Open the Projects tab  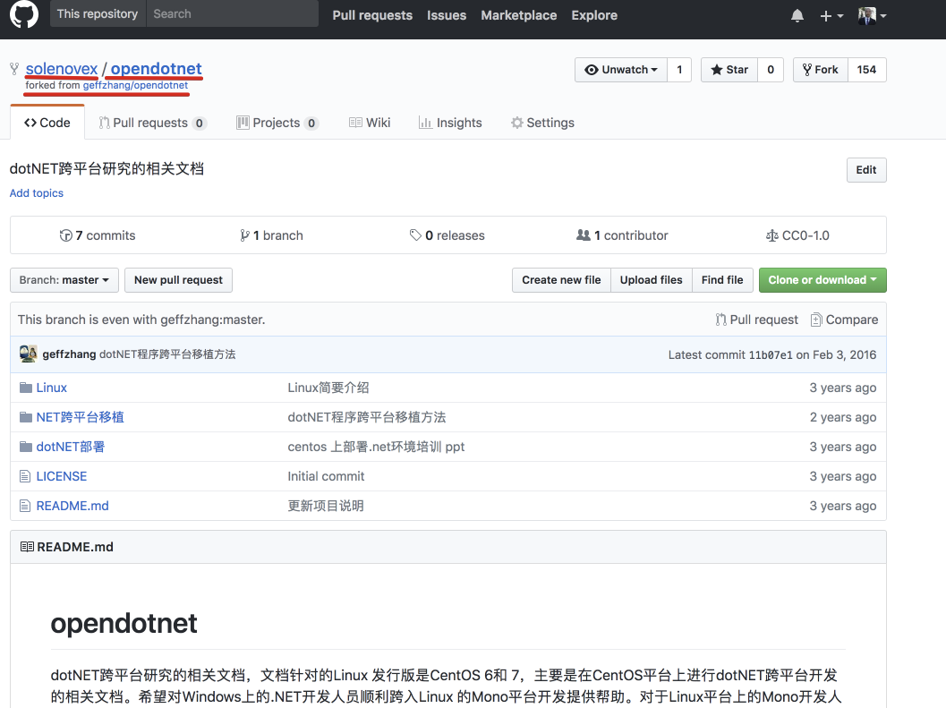[x=277, y=123]
